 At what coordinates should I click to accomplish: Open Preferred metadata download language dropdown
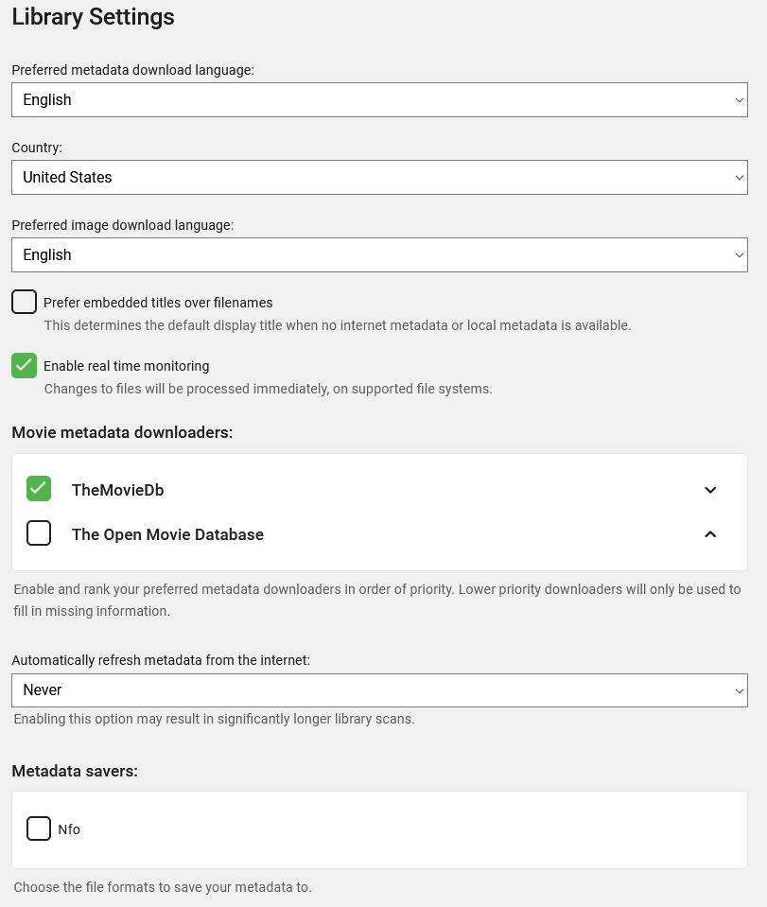(379, 100)
